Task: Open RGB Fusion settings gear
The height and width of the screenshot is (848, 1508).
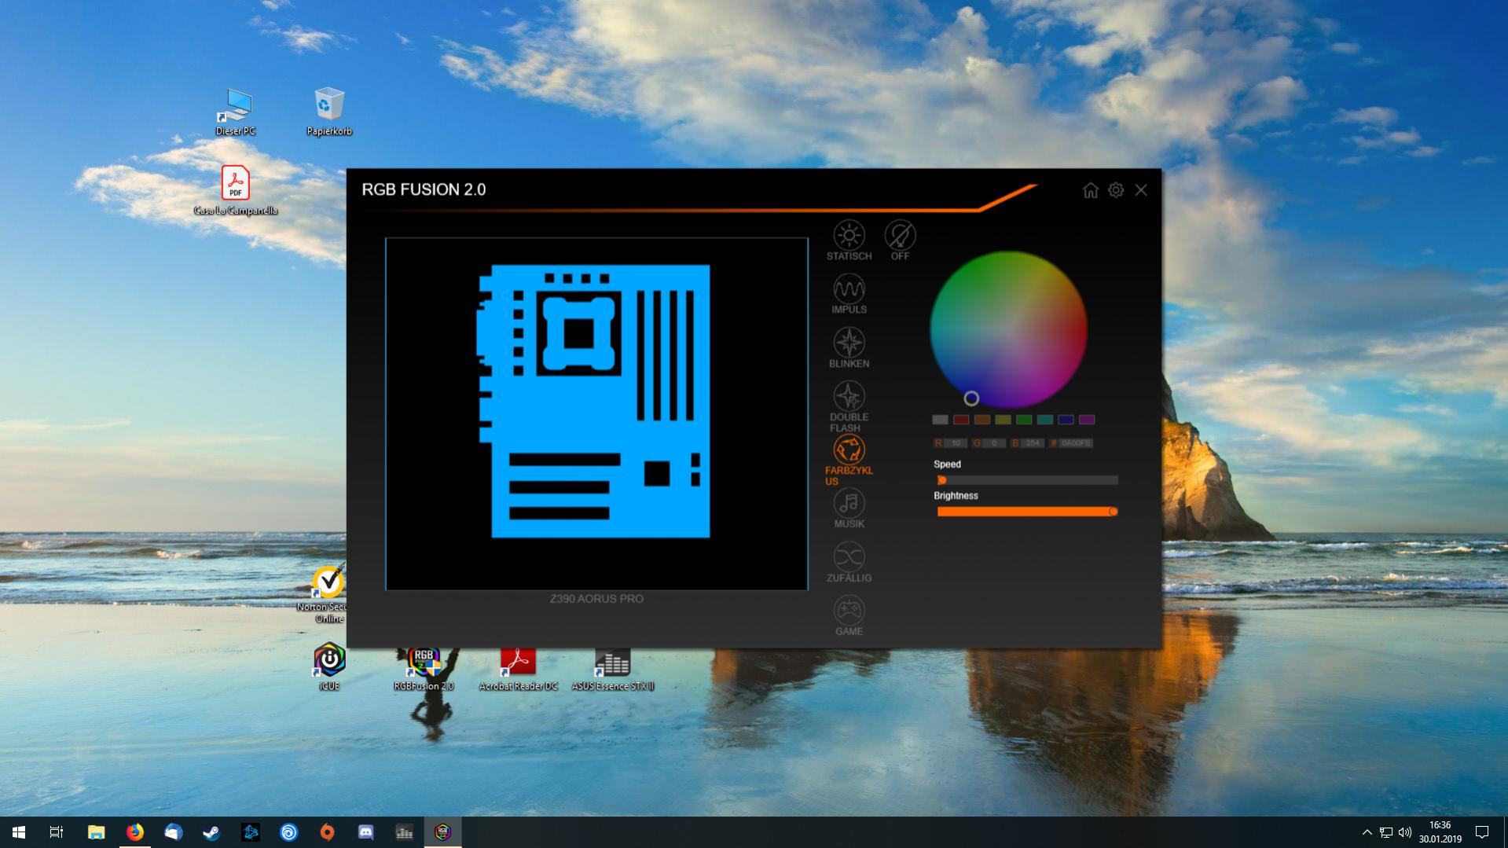Action: coord(1116,190)
